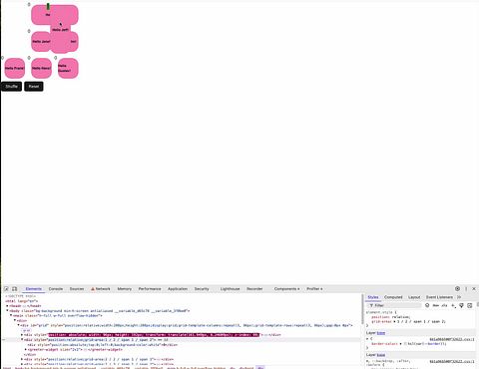Screen dimensions: 479x369
Task: Show more Styles pane tabs chevron
Action: pyautogui.click(x=459, y=297)
